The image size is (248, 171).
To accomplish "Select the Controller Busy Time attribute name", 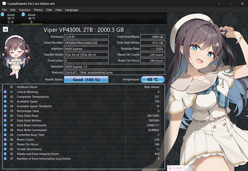I will point(31,135).
